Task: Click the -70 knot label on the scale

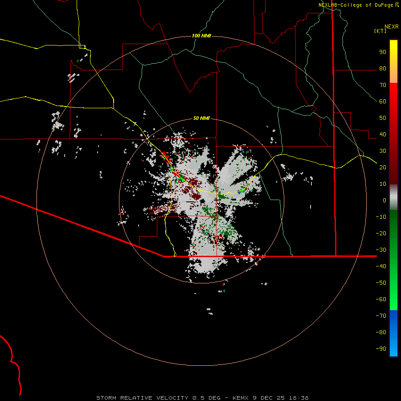Action: (381, 316)
